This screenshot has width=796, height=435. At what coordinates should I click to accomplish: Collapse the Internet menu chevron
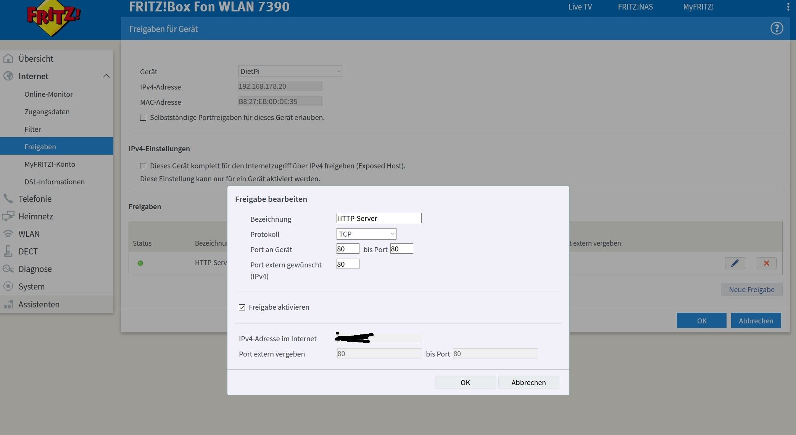tap(106, 76)
